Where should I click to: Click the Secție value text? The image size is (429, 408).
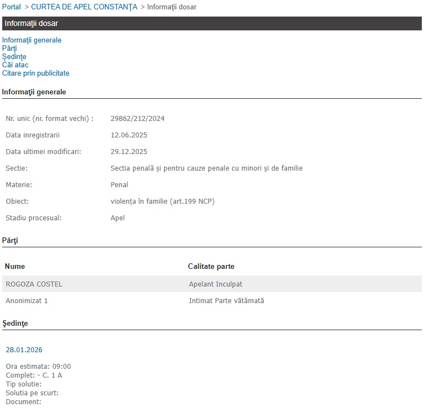pyautogui.click(x=206, y=168)
